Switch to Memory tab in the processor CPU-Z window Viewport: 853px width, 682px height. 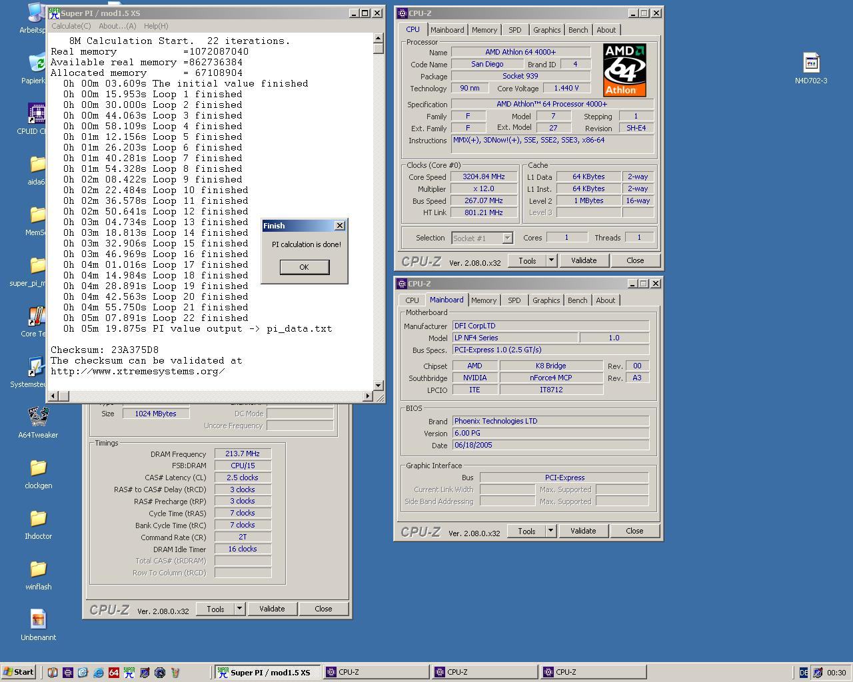click(x=484, y=30)
